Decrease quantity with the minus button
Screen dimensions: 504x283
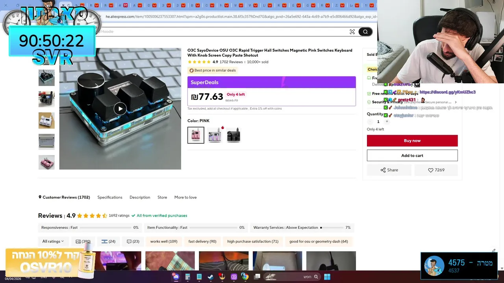[x=370, y=121]
